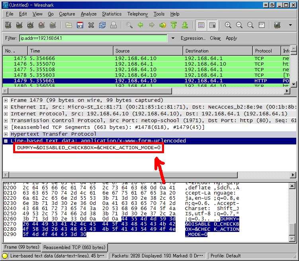This screenshot has height=261, width=299.
Task: Open the View menu
Action: pos(37,14)
